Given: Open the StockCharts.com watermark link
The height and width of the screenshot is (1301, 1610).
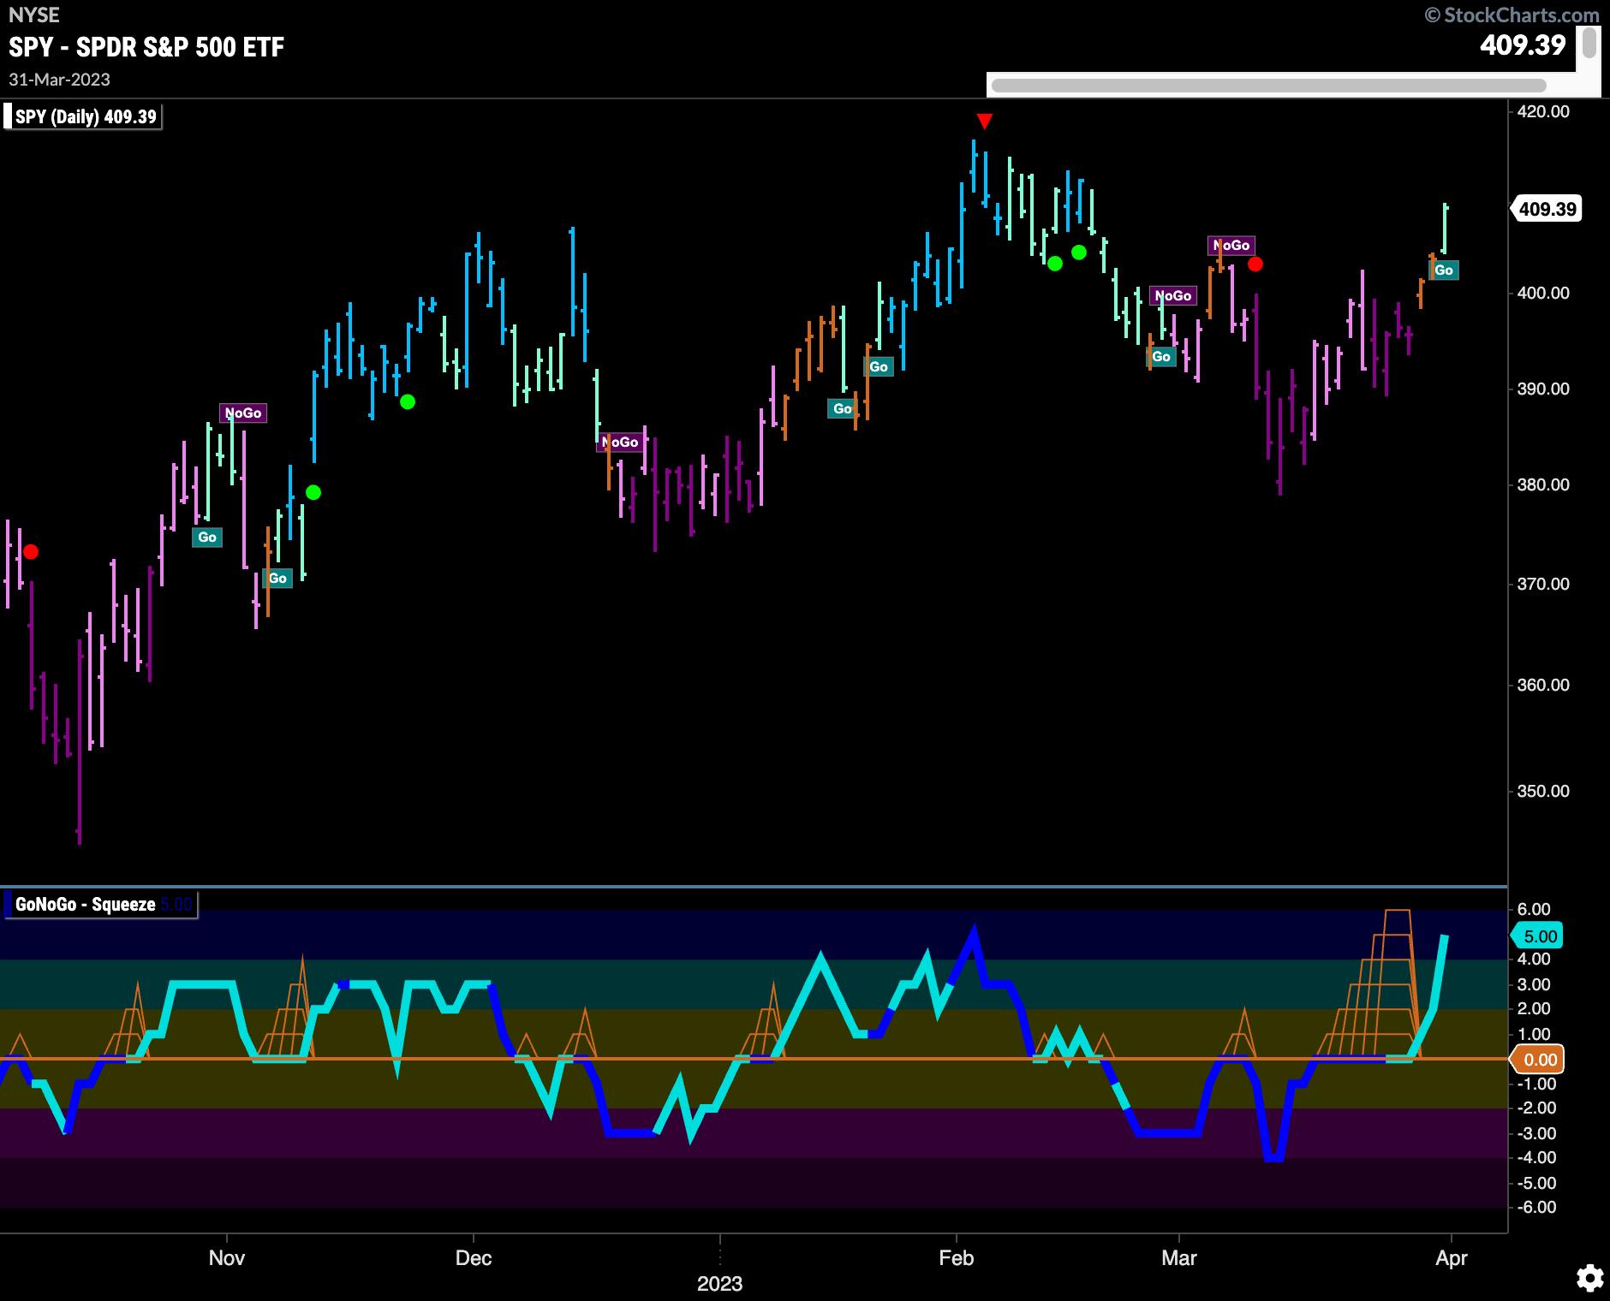Looking at the screenshot, I should tap(1512, 15).
